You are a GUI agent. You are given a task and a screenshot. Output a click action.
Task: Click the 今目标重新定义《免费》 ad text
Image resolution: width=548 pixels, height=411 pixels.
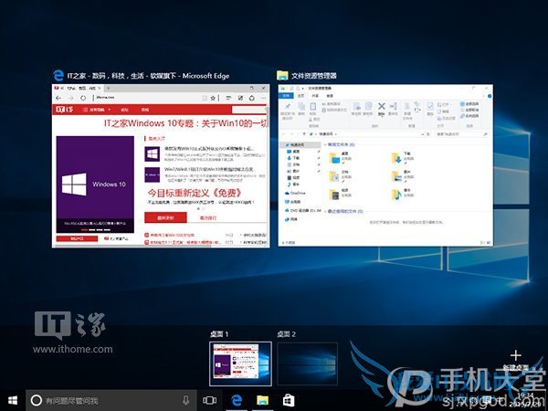[195, 194]
